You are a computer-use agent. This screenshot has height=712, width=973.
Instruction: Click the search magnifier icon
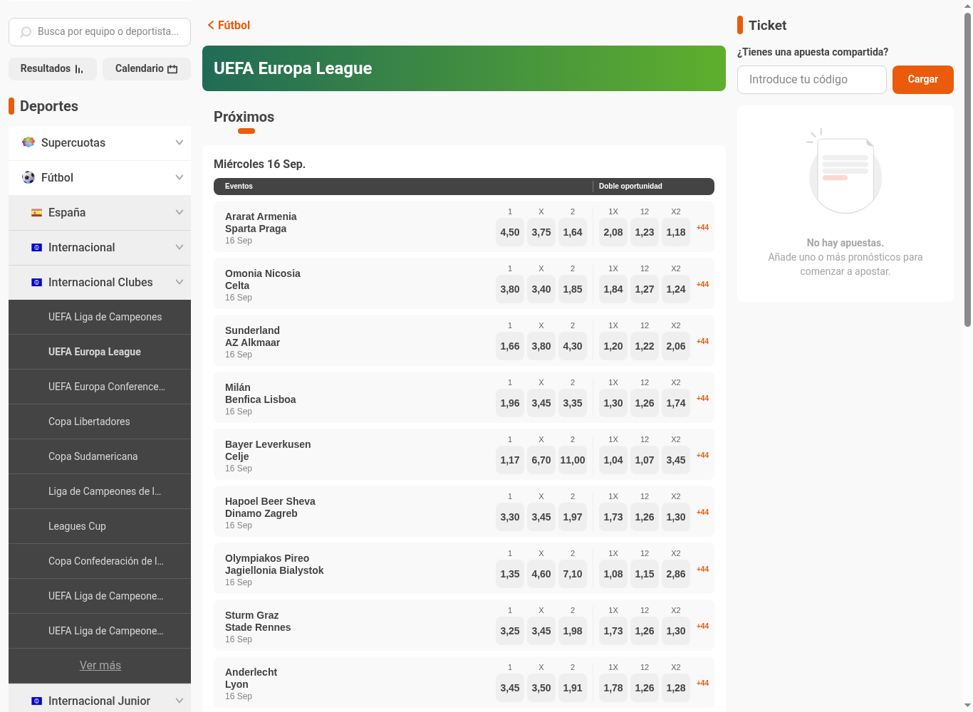pyautogui.click(x=26, y=32)
